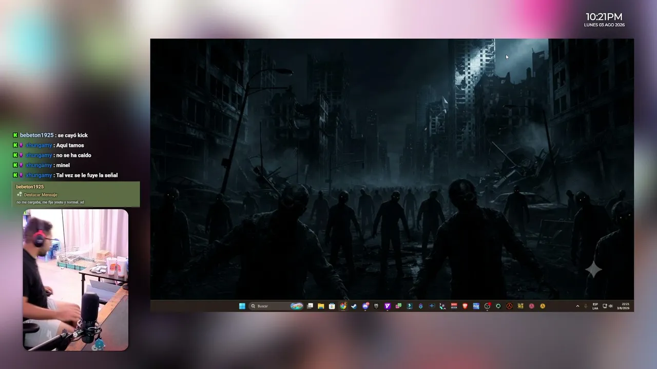Open Discord from the taskbar

click(x=365, y=306)
